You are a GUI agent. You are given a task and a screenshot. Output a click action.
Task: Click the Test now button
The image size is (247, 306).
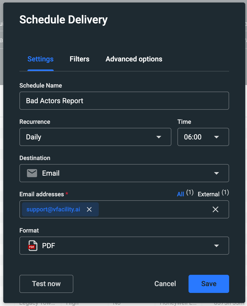click(46, 284)
